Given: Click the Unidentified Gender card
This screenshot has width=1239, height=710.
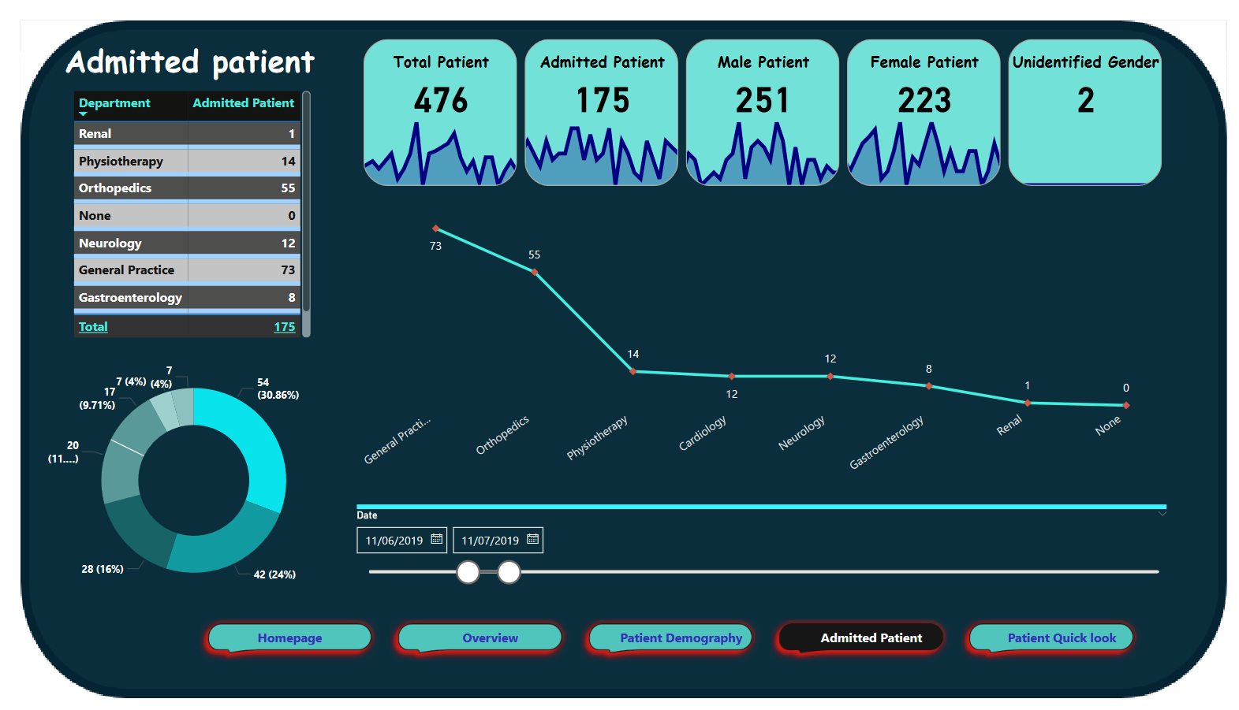Looking at the screenshot, I should (x=1085, y=113).
